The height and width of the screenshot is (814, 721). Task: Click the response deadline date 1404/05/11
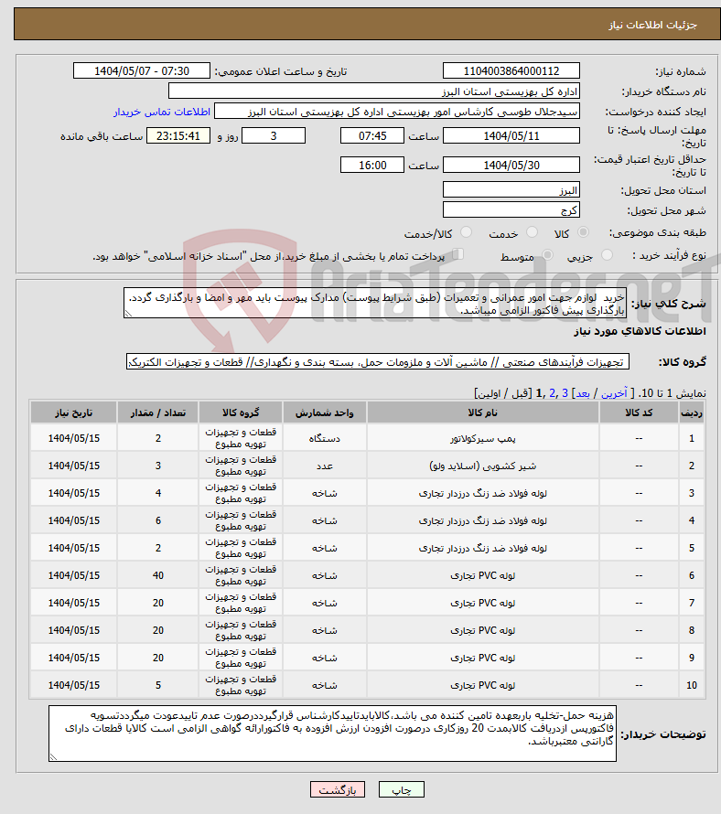click(511, 136)
